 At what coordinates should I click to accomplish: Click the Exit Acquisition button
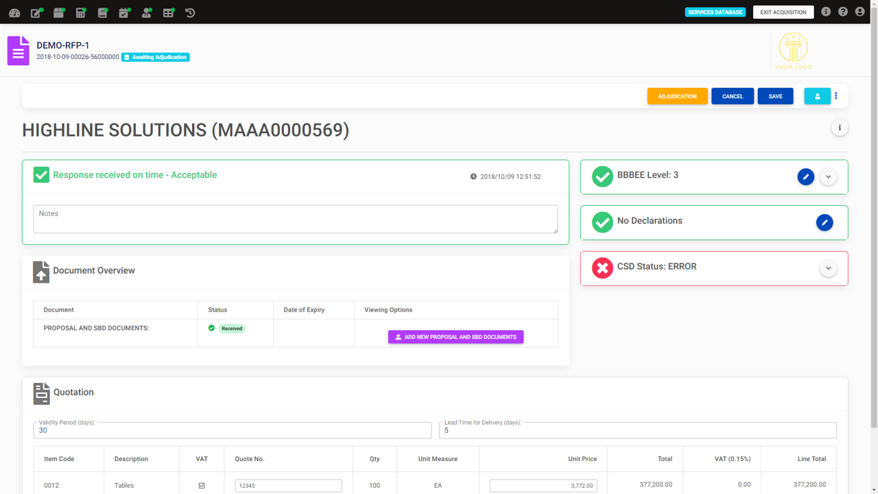pyautogui.click(x=783, y=12)
